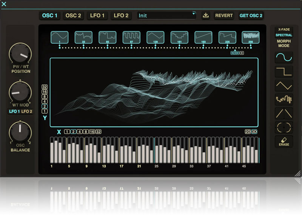This screenshot has height=215, width=302.
Task: Select the random stepped waveform button
Action: click(x=283, y=99)
